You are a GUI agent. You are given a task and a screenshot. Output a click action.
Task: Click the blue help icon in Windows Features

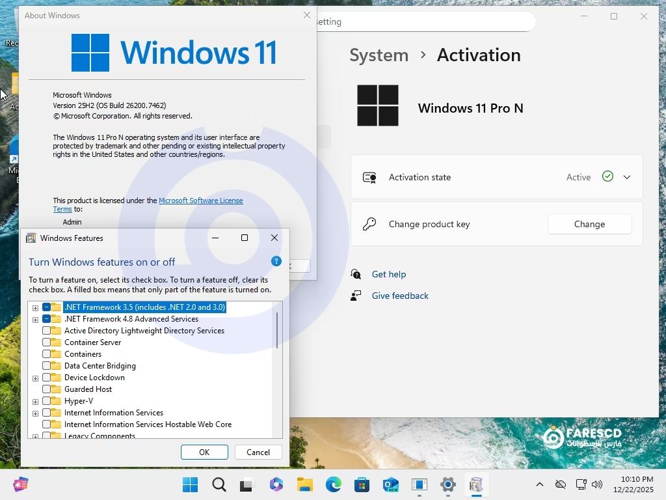276,261
